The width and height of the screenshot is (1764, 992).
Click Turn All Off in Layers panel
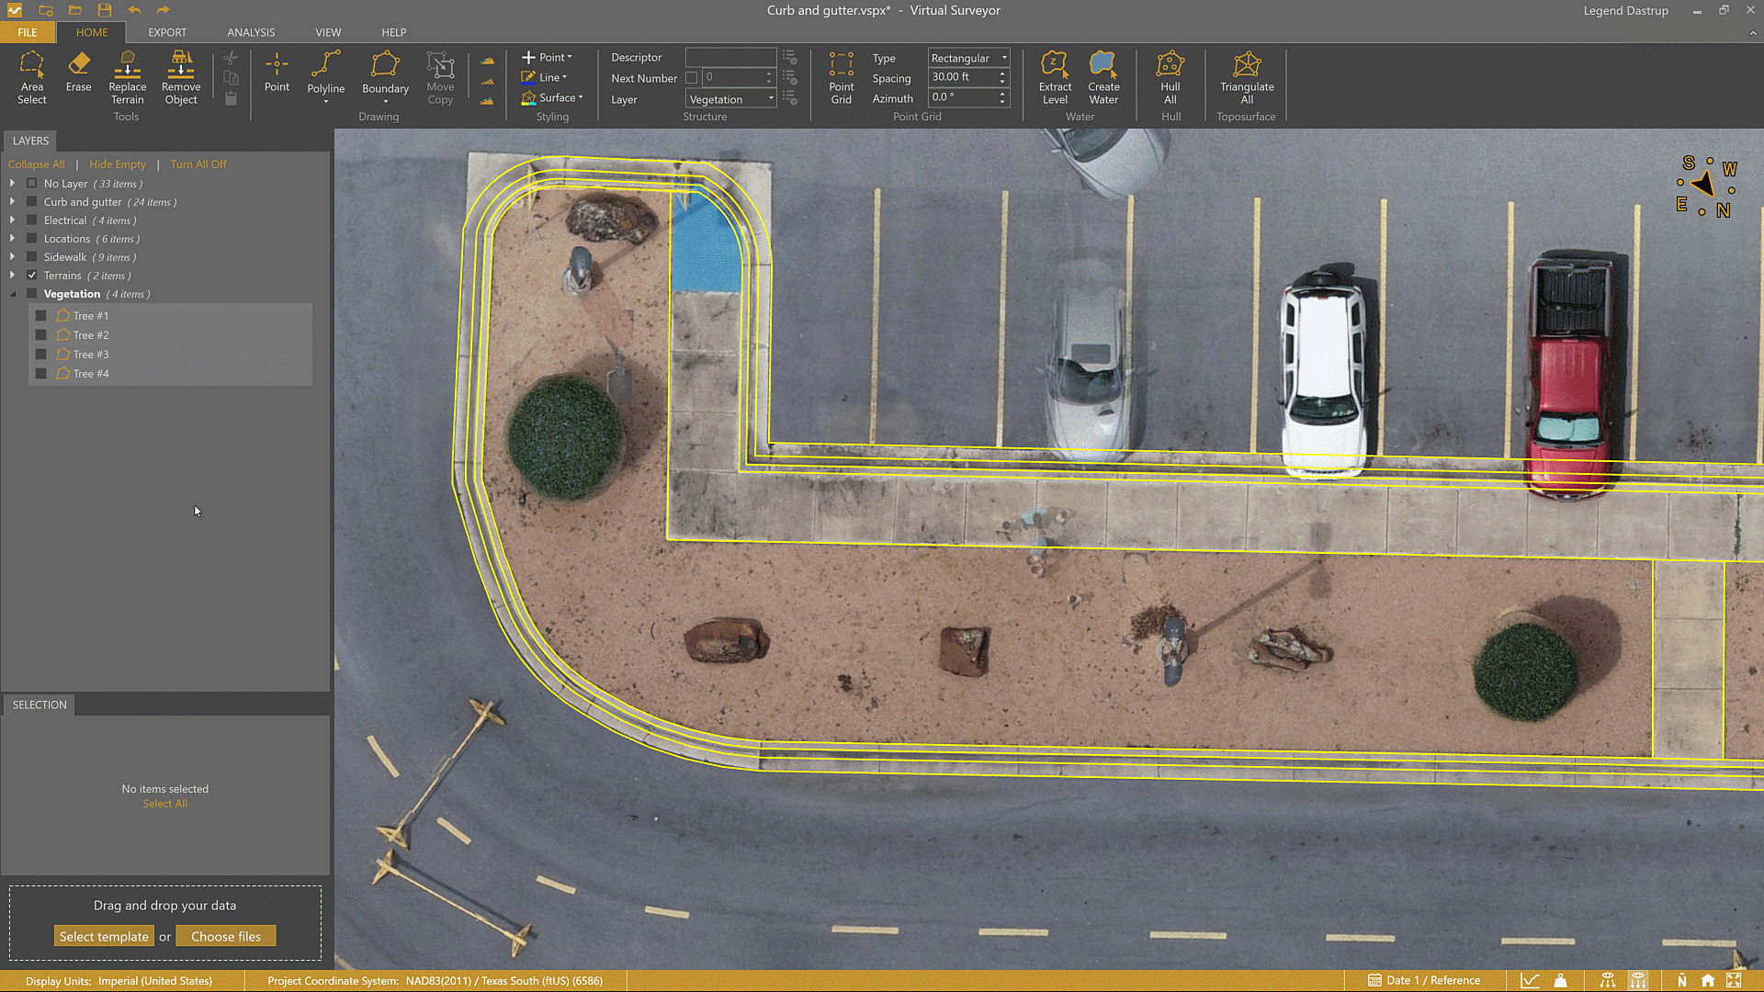click(198, 163)
